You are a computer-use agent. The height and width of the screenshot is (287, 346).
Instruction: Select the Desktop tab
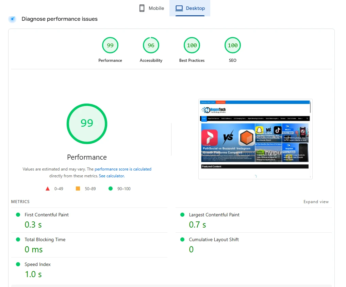(x=190, y=8)
